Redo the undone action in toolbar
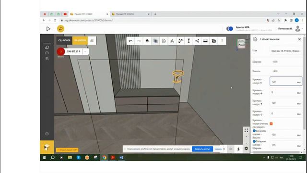 [x=139, y=41]
